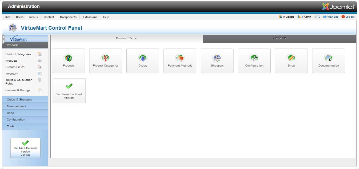
Task: Open Custom Fields from the sidebar
Action: coord(15,67)
